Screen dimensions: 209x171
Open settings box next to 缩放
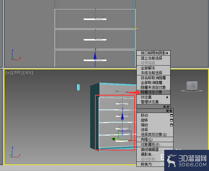click(172, 125)
